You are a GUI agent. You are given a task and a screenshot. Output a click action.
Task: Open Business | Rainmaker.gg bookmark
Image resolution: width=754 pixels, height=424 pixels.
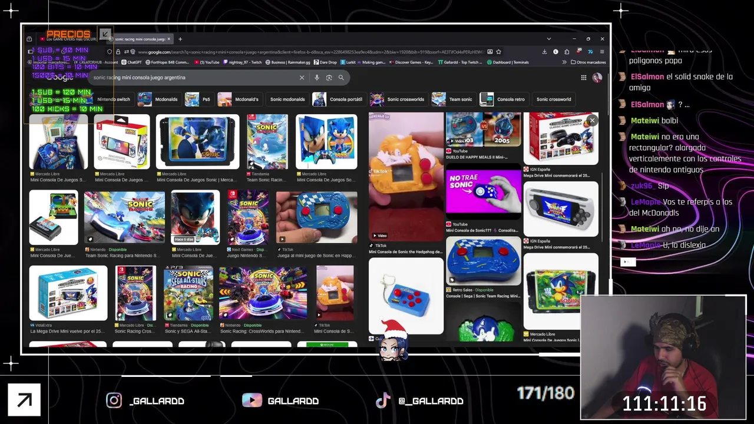288,62
